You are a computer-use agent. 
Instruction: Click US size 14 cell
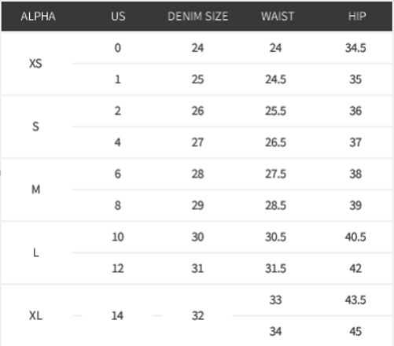point(117,315)
